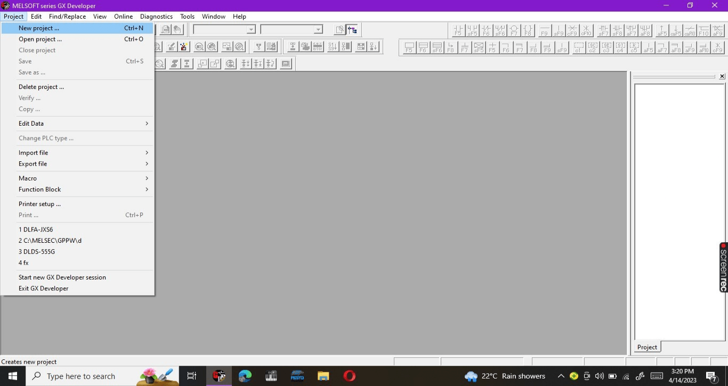Open recent project 1 DLFA-JXS6
Image resolution: width=728 pixels, height=386 pixels.
tap(78, 229)
